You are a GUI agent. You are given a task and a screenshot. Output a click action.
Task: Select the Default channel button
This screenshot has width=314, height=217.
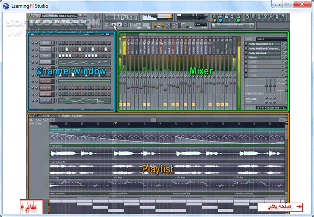coord(46,43)
